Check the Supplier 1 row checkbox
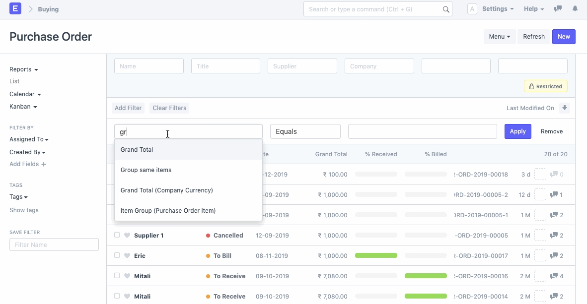 [x=117, y=235]
